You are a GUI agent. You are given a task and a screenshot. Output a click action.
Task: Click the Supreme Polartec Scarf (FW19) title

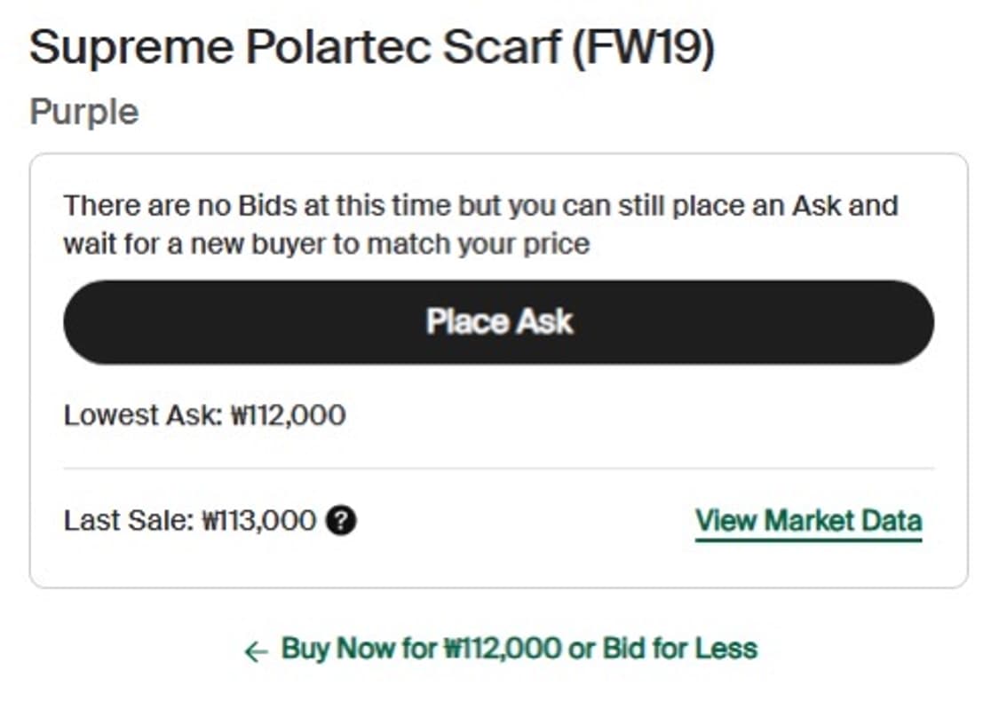[x=371, y=48]
